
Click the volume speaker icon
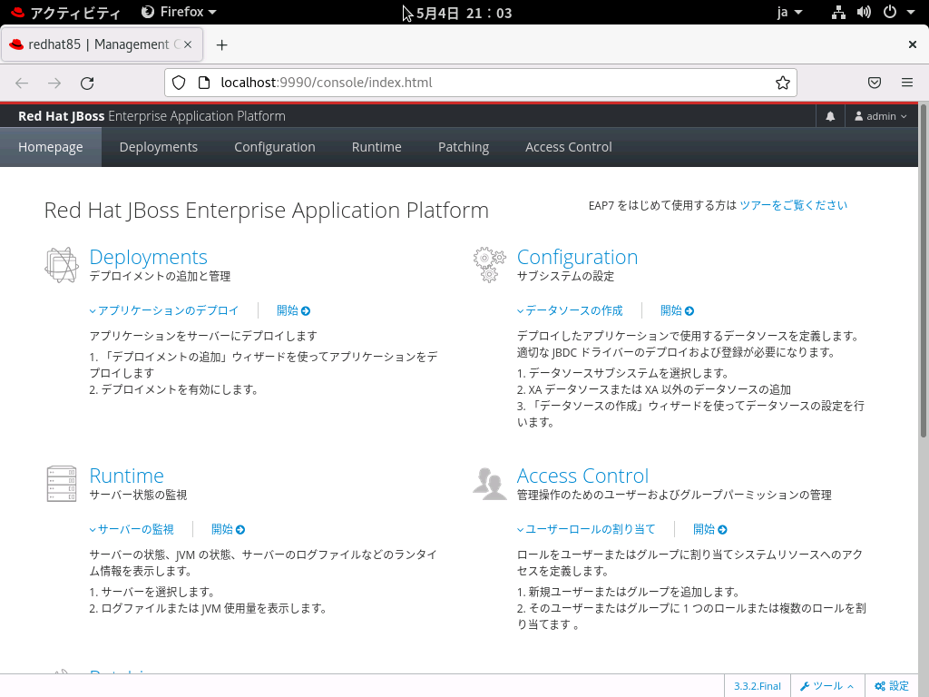(864, 13)
